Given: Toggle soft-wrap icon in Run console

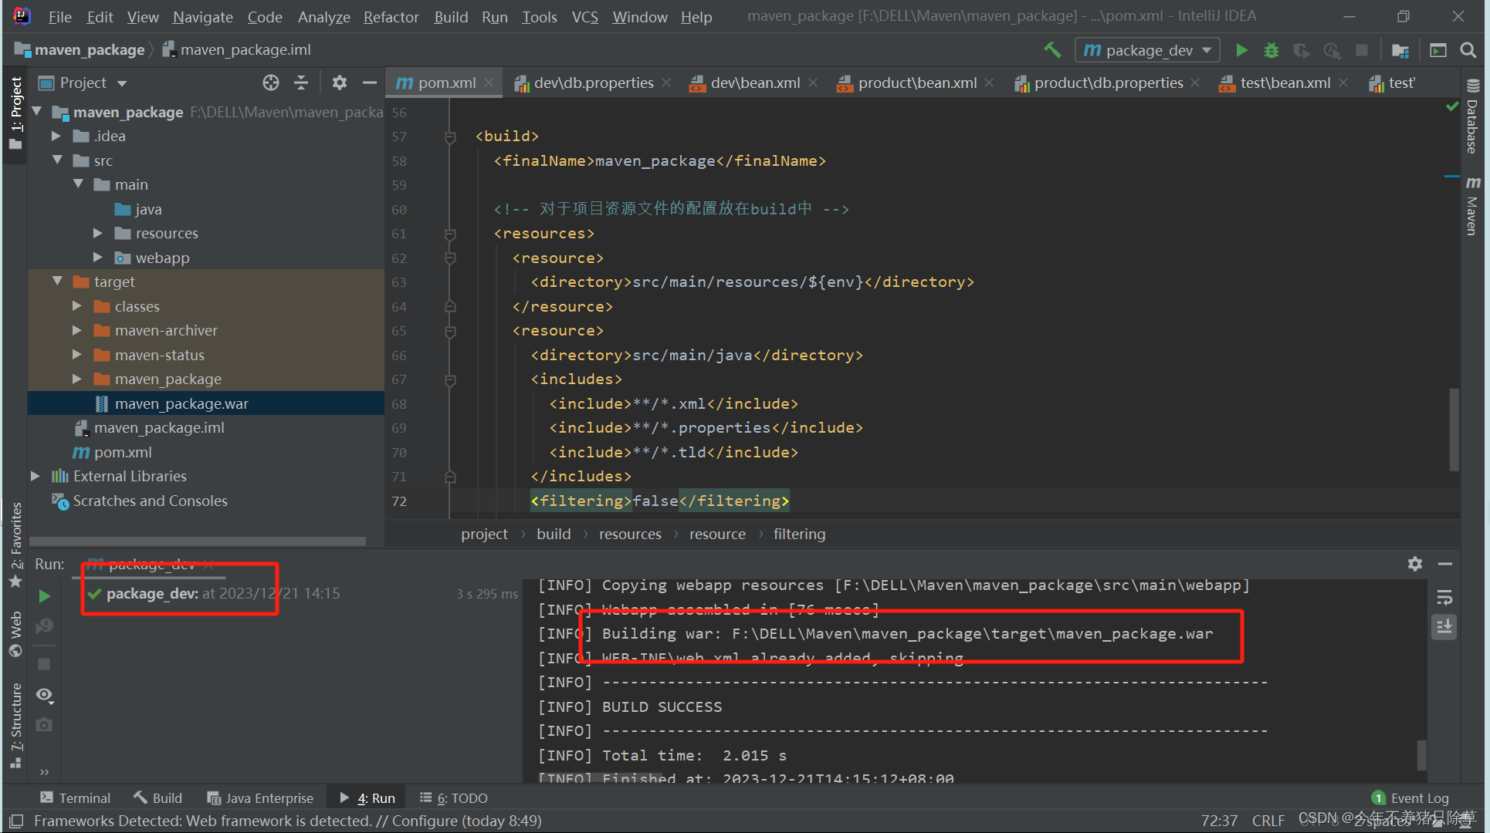Looking at the screenshot, I should click(x=1444, y=598).
